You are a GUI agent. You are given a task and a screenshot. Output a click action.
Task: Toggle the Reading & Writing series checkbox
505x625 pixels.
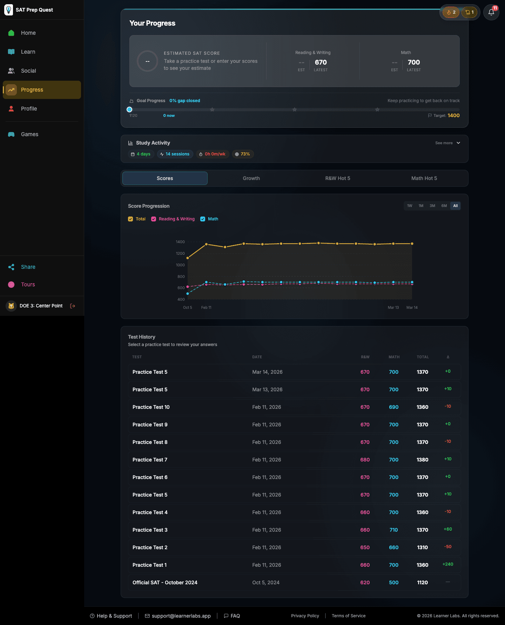154,219
